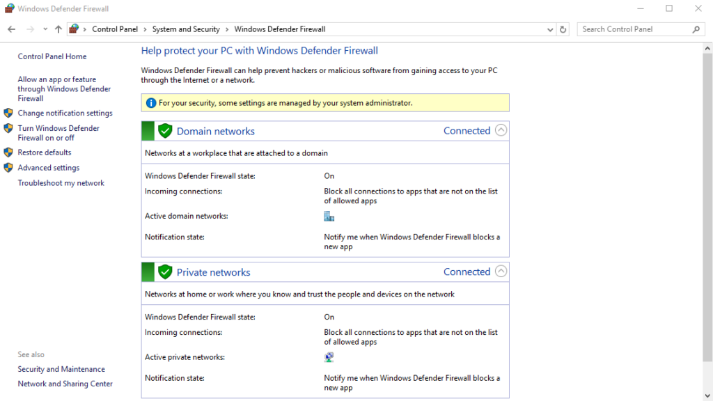Open Change notification settings link

(65, 113)
